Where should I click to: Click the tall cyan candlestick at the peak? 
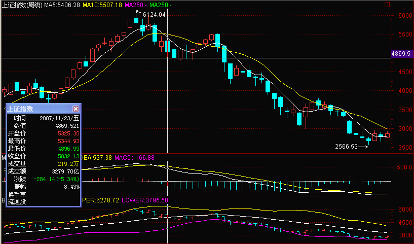click(155, 33)
